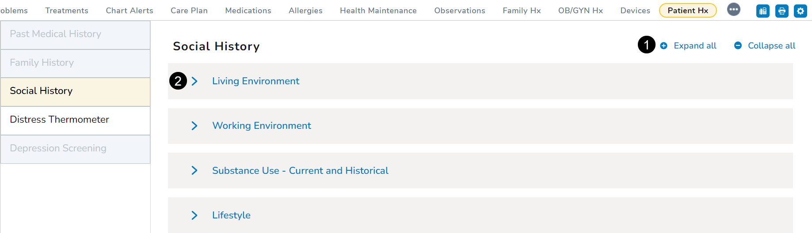Click the Collapse all minus icon

tap(738, 46)
